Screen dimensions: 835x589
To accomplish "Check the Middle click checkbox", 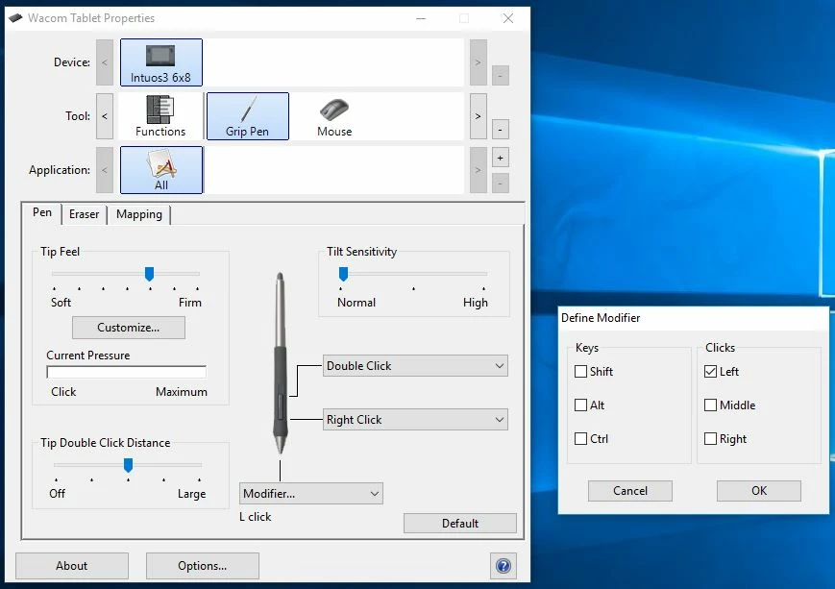I will pos(710,405).
